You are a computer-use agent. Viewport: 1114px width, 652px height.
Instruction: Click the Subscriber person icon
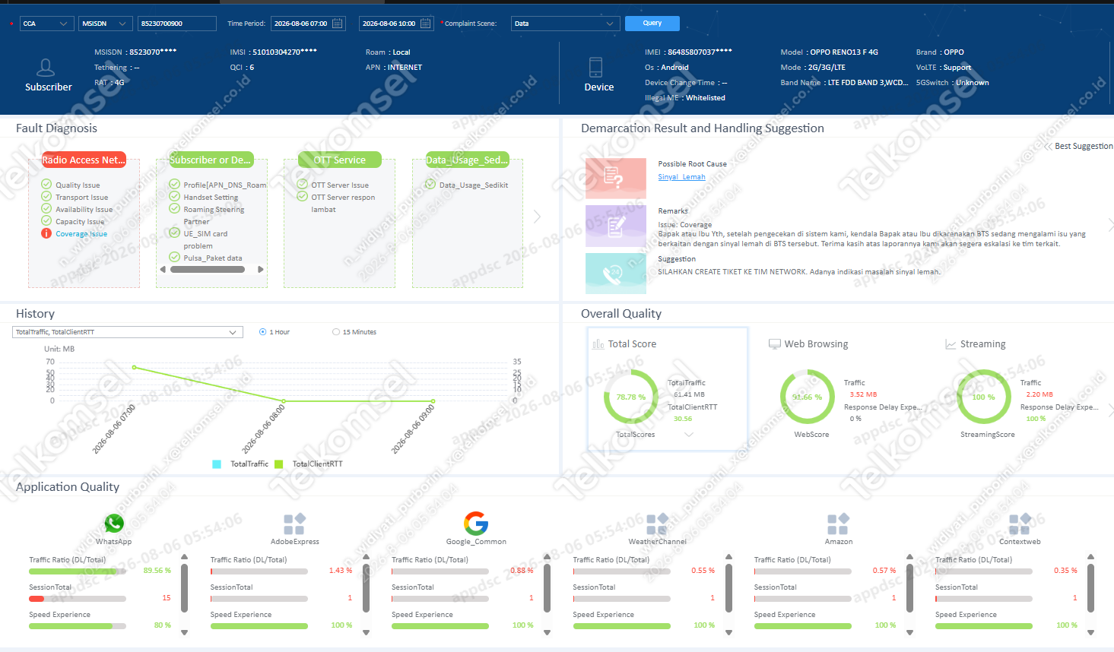pyautogui.click(x=46, y=68)
